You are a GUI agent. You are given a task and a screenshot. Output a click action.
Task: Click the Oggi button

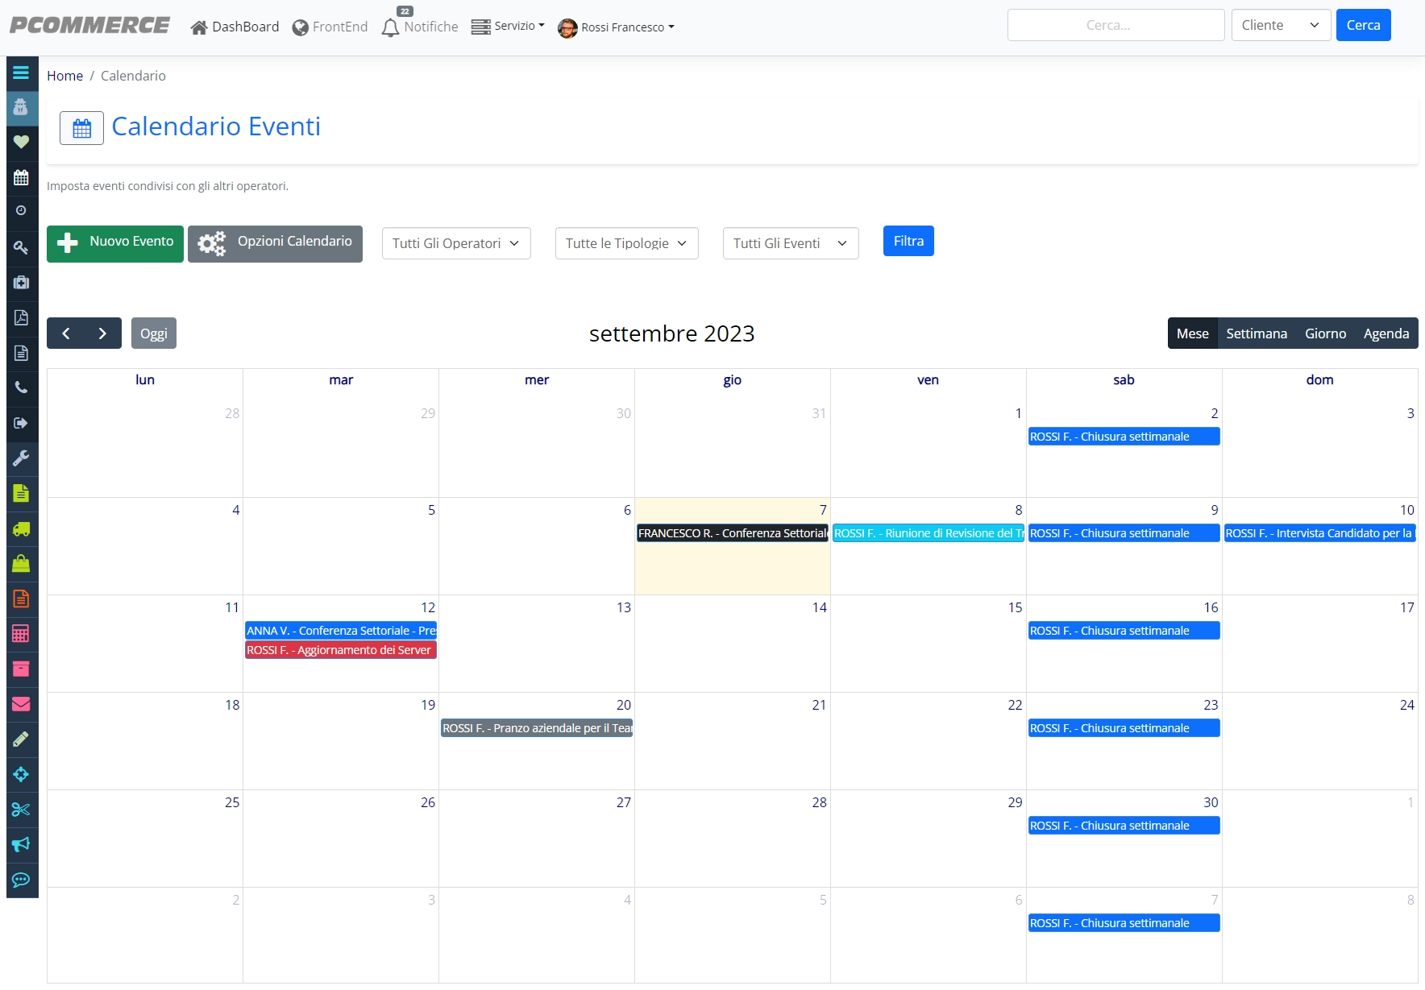tap(153, 333)
